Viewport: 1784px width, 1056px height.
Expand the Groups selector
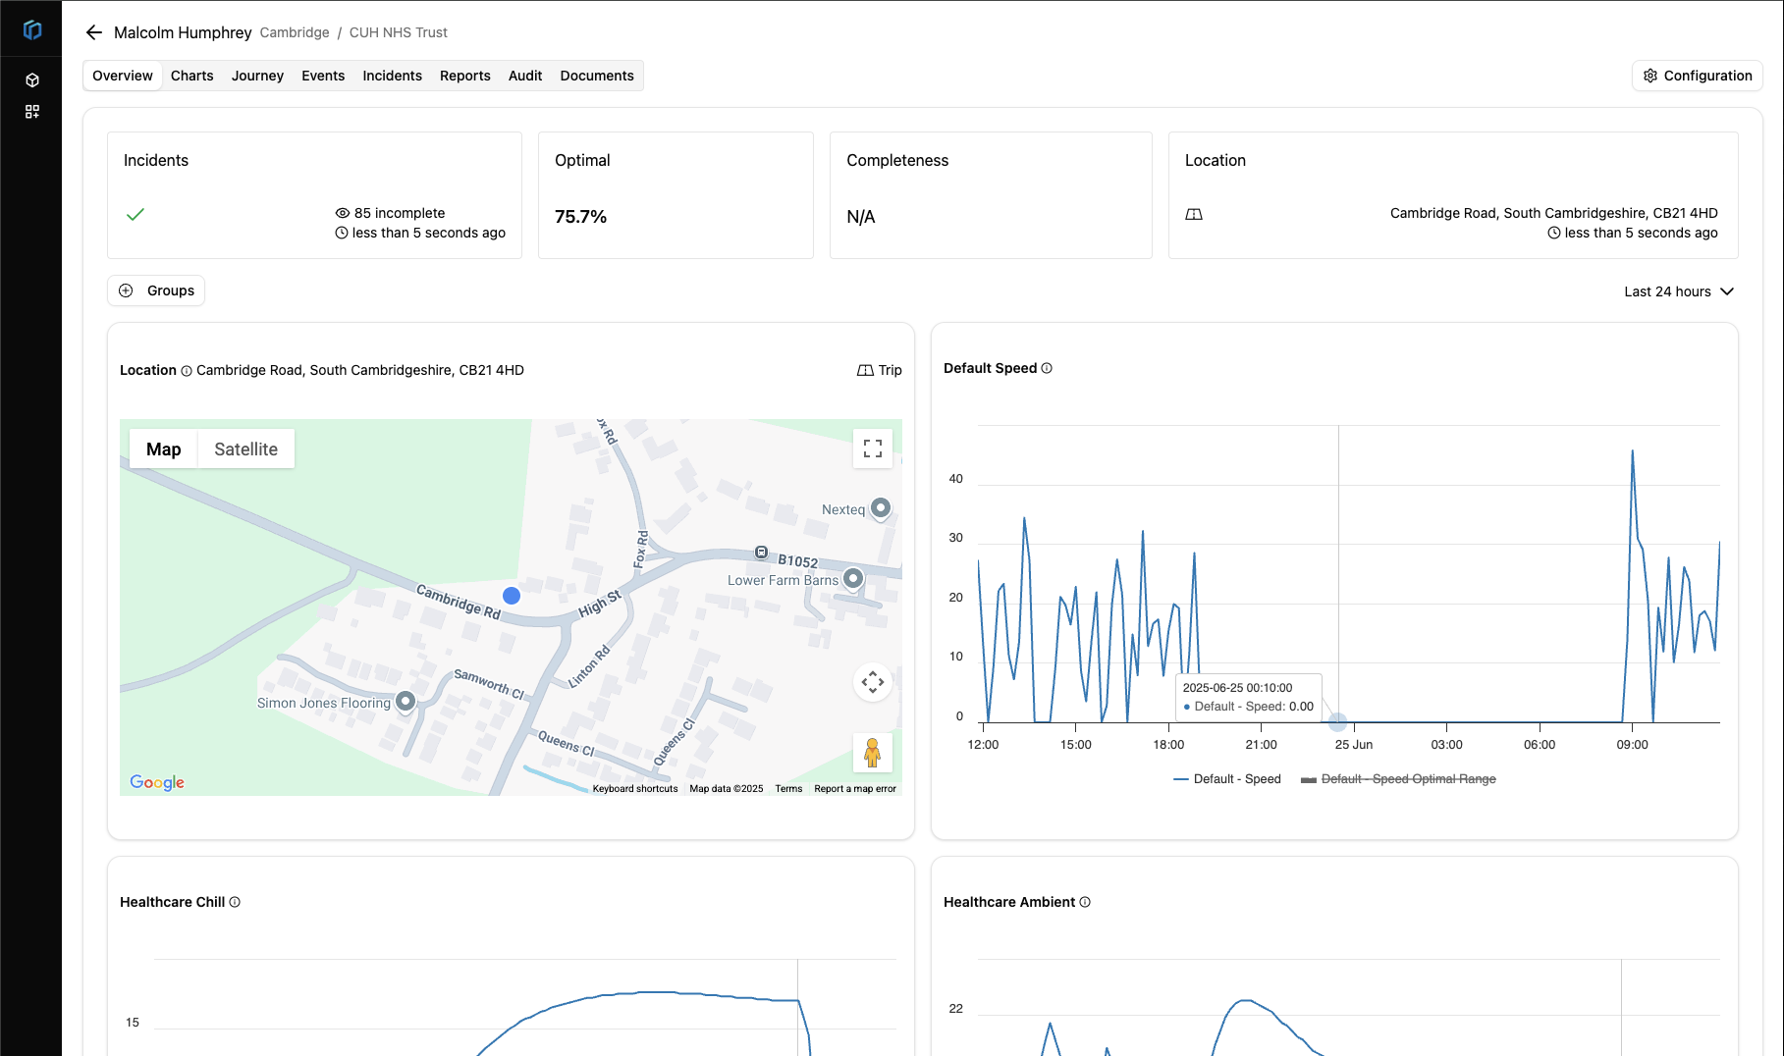point(155,290)
